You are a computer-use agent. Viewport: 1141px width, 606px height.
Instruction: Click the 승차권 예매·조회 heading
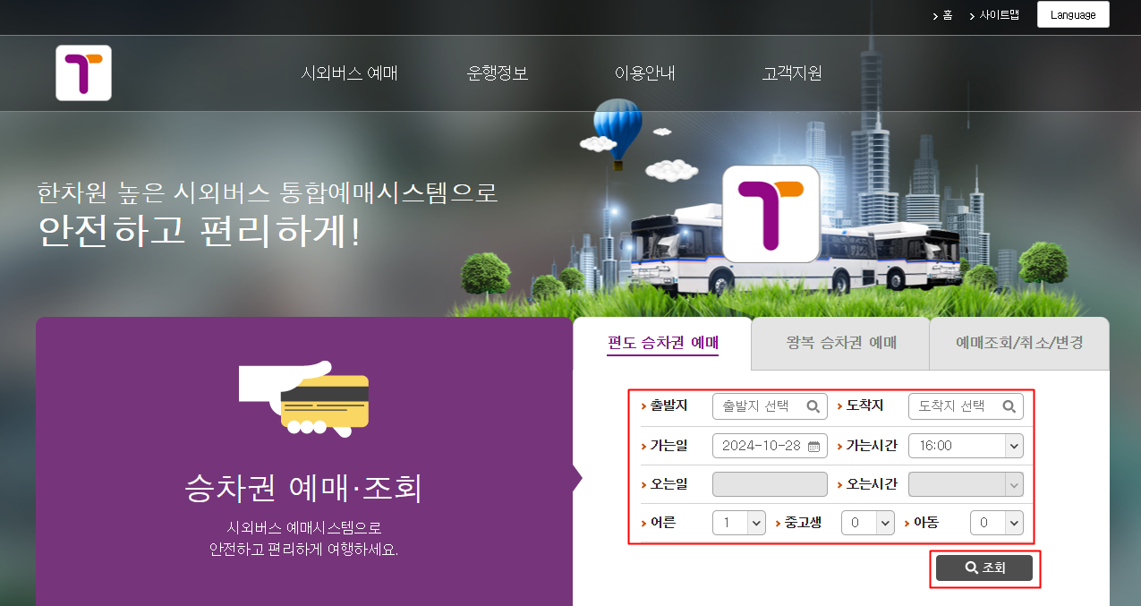[x=303, y=488]
